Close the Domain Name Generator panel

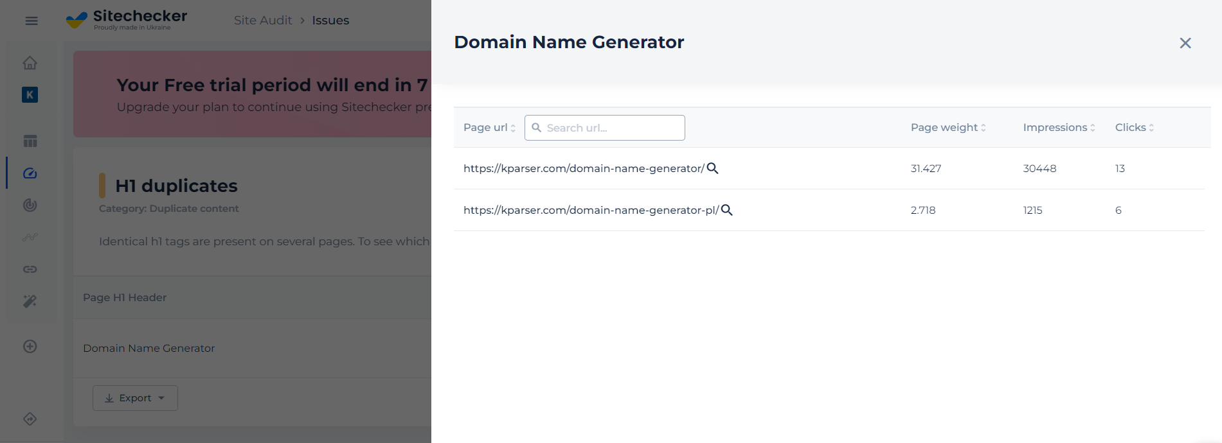[1185, 43]
